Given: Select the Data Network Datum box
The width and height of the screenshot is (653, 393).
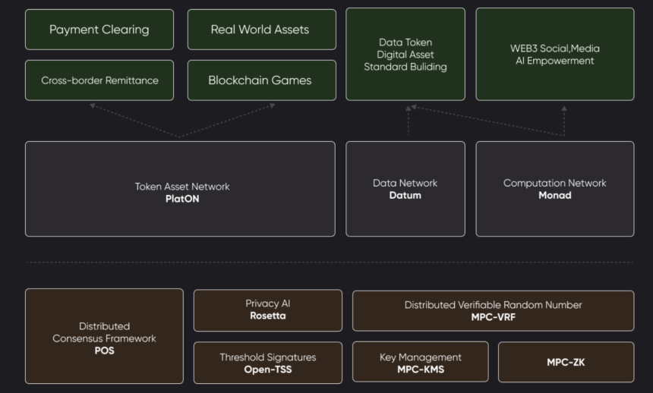Looking at the screenshot, I should point(405,189).
